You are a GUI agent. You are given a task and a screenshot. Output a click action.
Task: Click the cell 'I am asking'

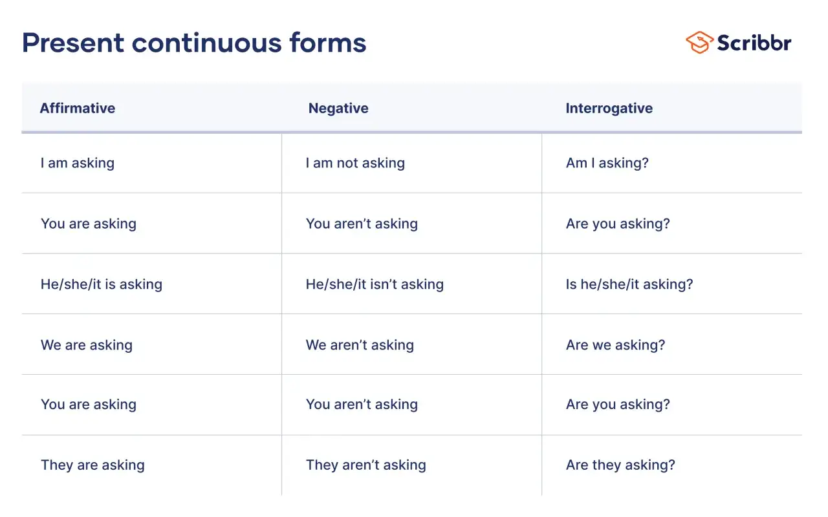pos(78,163)
